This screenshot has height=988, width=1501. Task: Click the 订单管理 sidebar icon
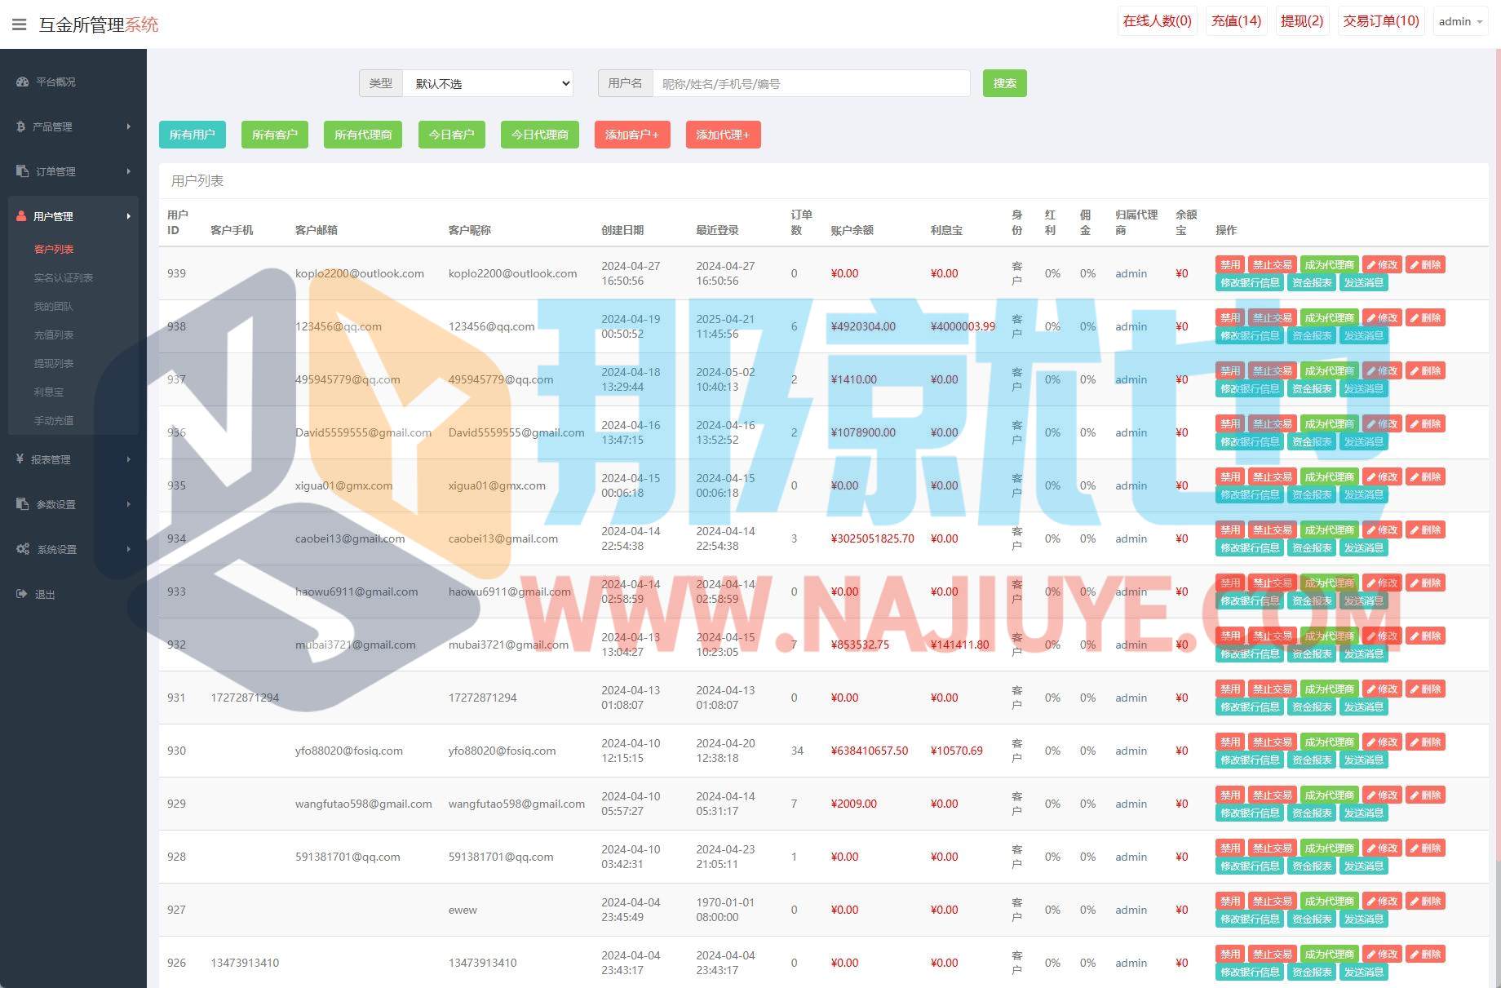coord(22,171)
